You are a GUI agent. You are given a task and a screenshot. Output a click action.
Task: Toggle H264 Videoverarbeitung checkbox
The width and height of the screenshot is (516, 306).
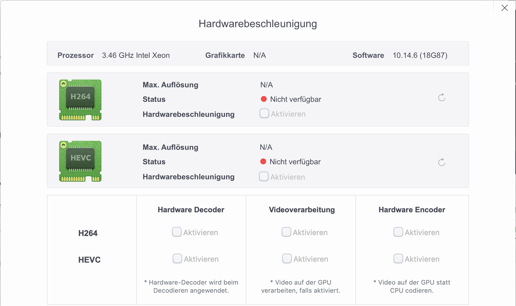286,232
